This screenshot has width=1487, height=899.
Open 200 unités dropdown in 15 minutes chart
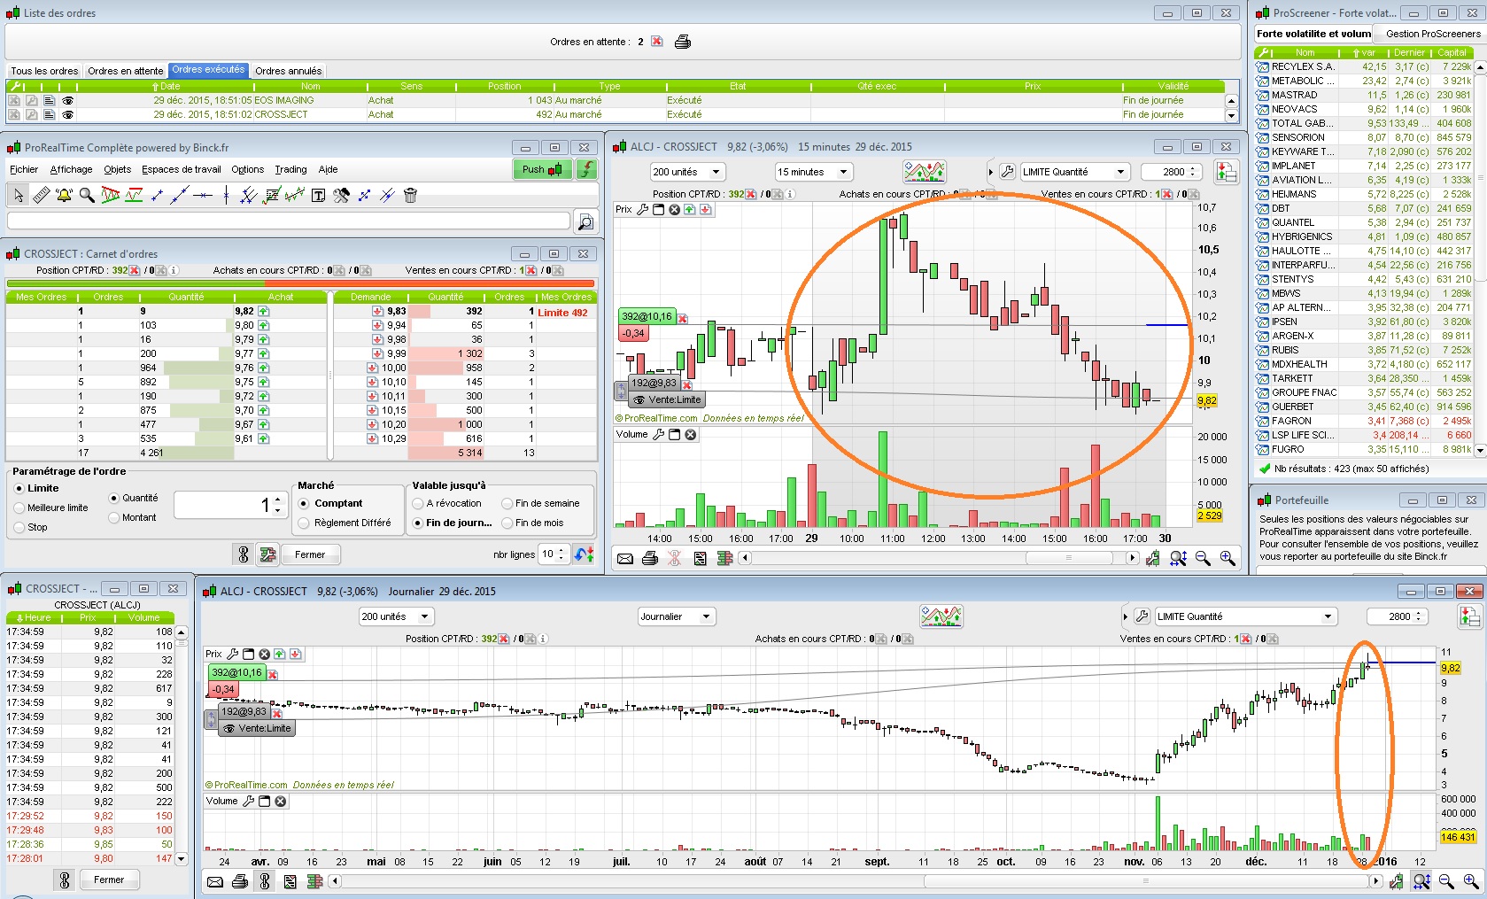(688, 172)
